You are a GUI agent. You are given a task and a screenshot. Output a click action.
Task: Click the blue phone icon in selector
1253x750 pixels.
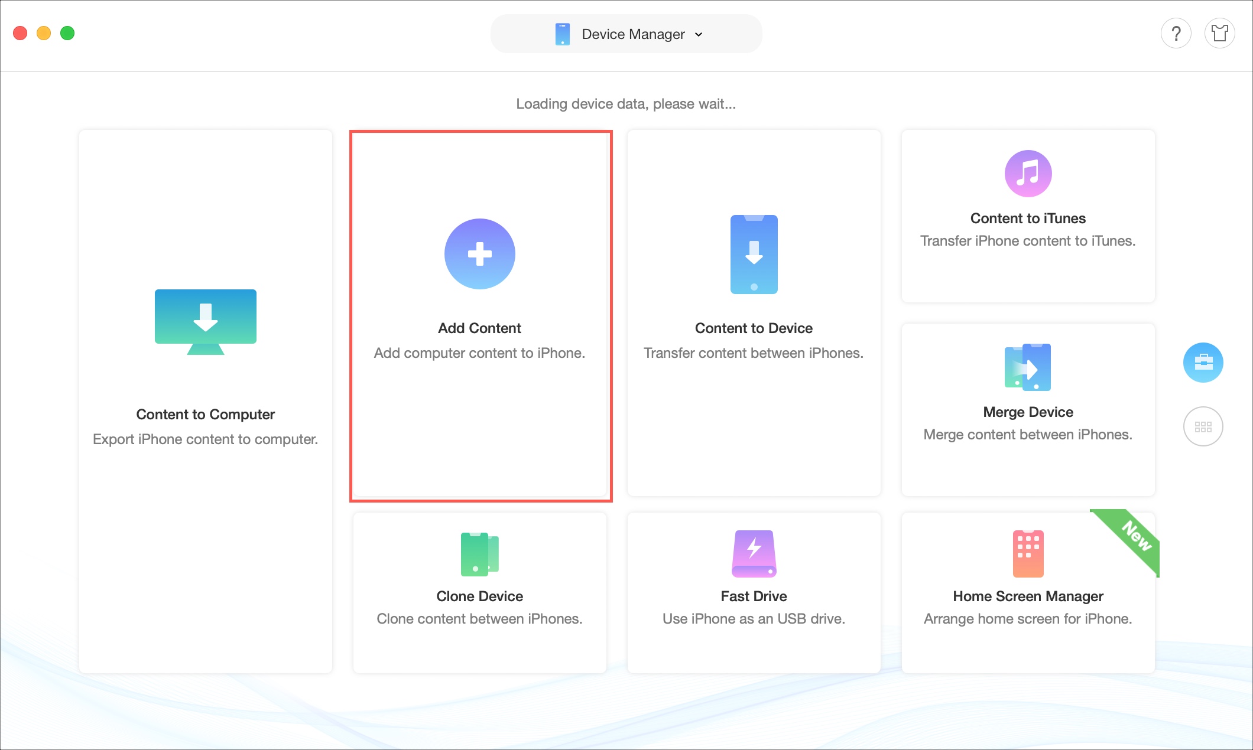coord(562,34)
